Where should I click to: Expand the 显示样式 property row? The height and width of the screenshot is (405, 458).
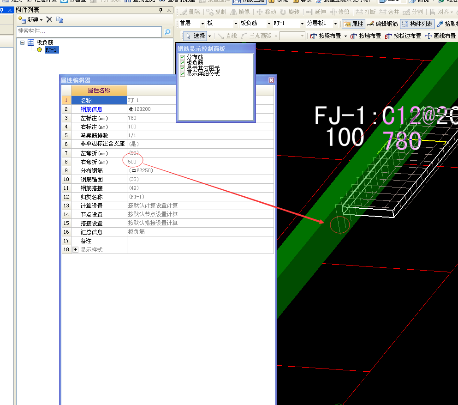point(75,250)
